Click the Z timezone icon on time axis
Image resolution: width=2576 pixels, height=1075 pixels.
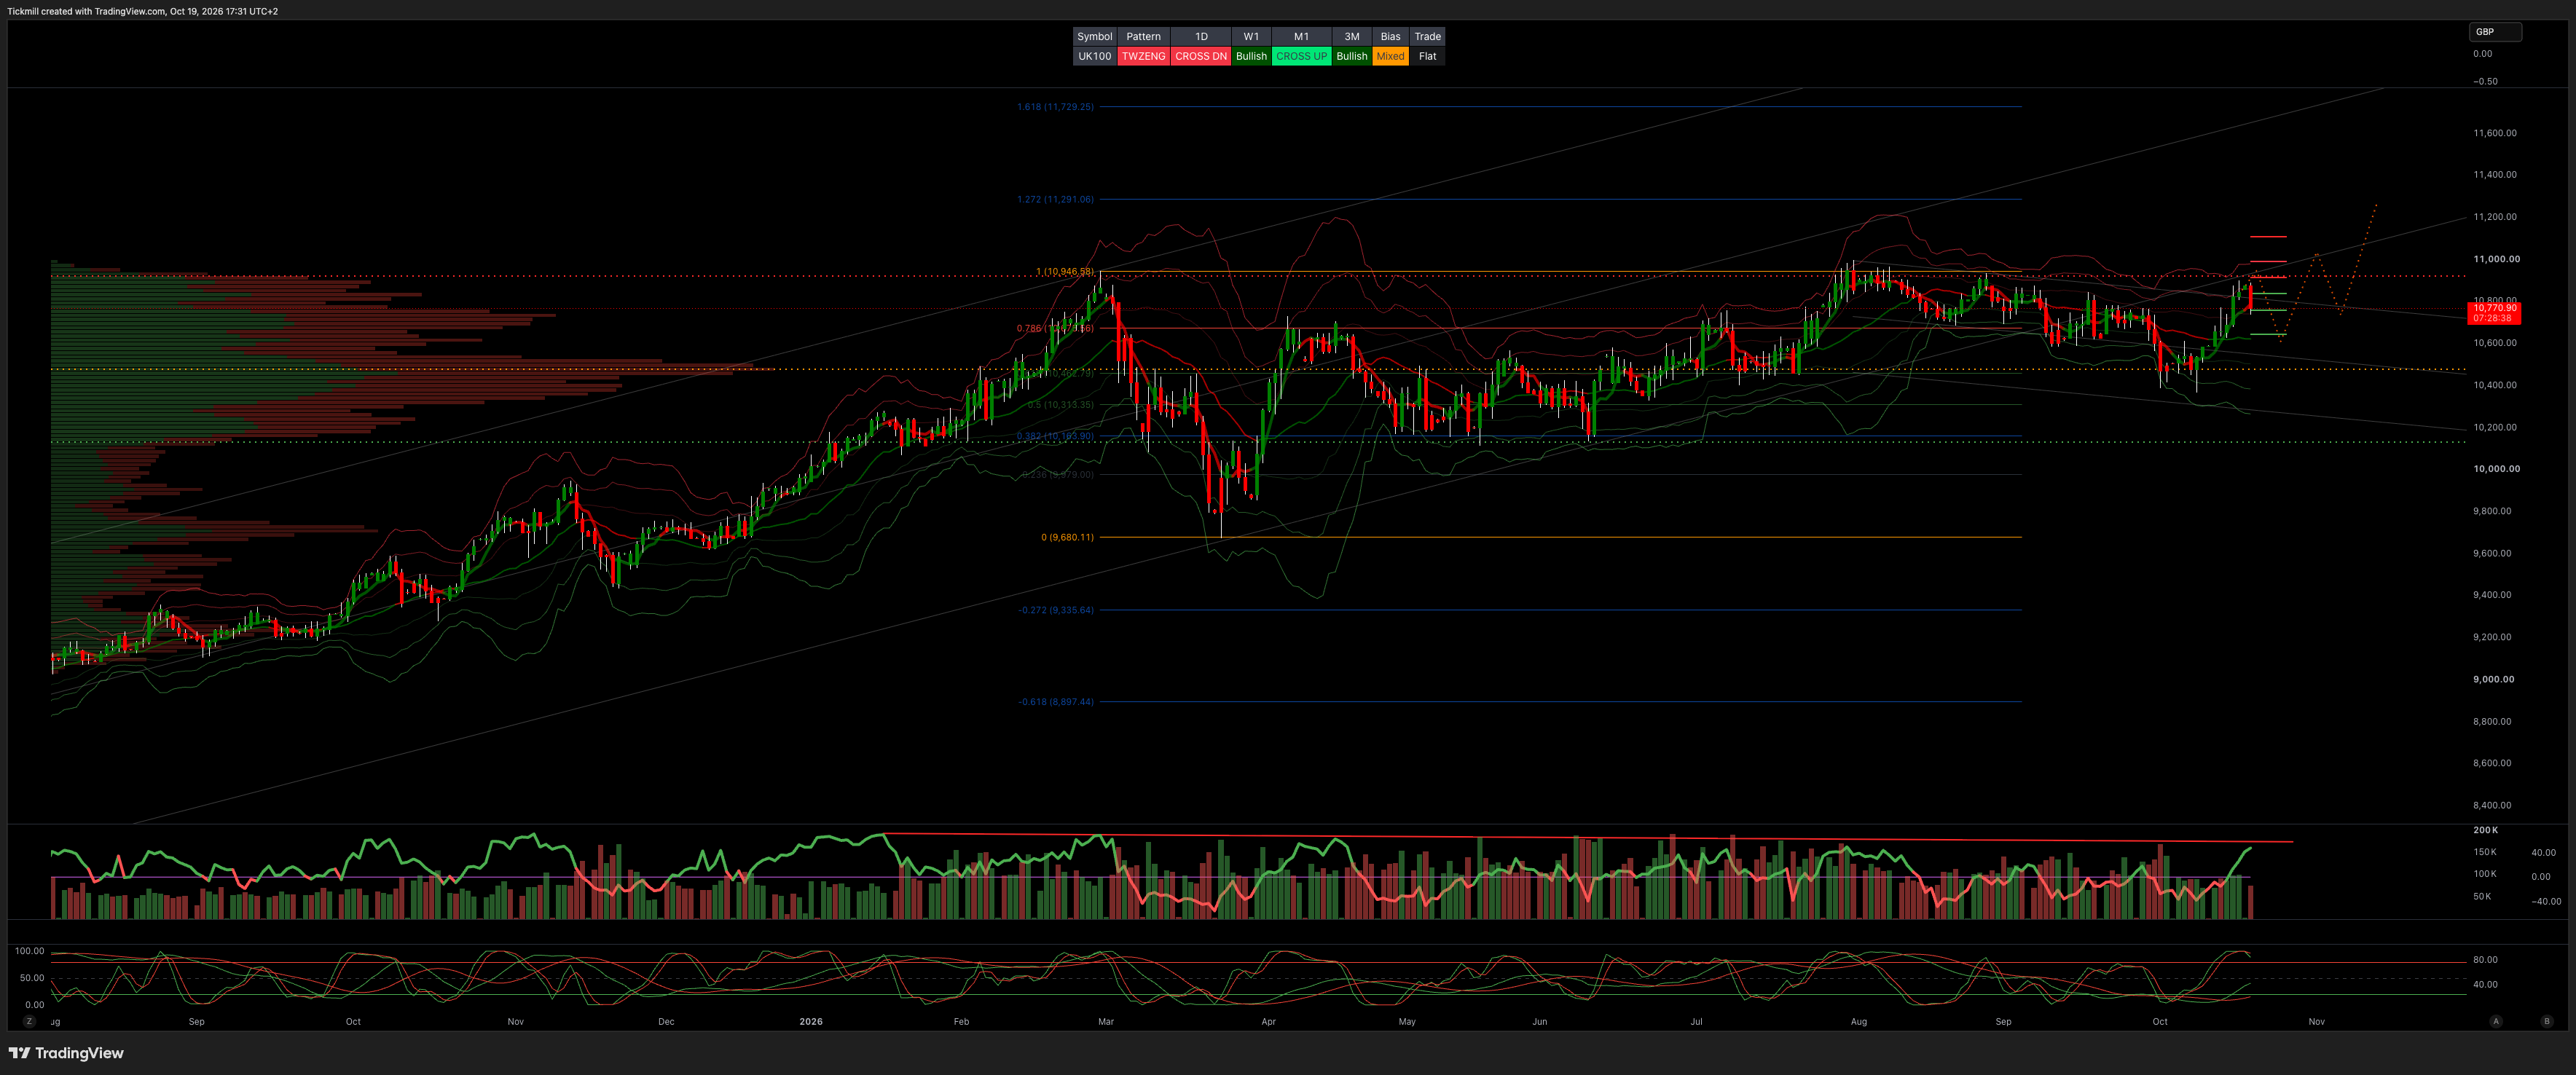pos(29,1021)
